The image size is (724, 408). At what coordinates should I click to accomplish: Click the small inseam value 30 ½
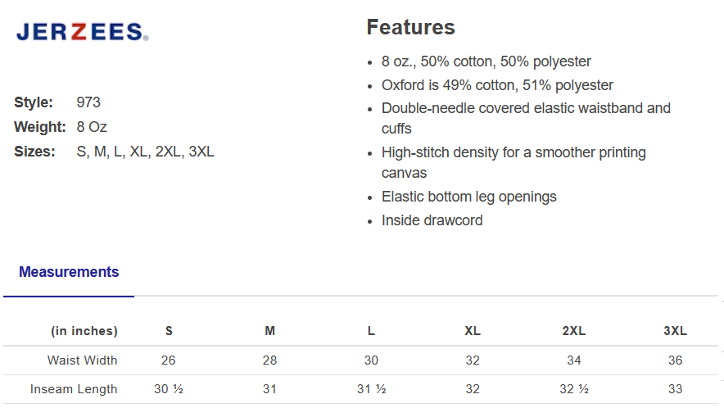click(x=169, y=389)
